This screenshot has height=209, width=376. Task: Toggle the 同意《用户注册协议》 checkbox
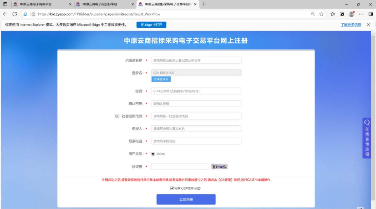coord(172,188)
